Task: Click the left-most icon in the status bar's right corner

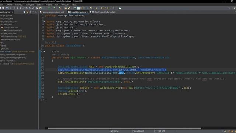Action: [225, 132]
